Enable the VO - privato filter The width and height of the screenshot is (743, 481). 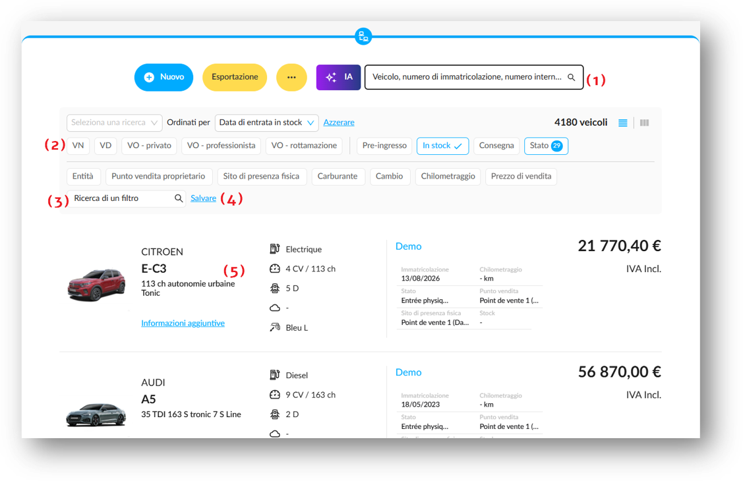click(149, 146)
